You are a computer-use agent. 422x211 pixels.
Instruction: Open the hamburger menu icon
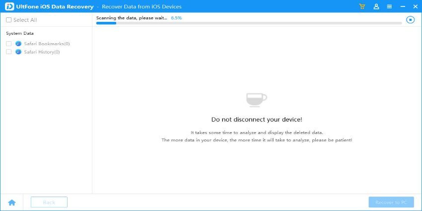pos(389,6)
